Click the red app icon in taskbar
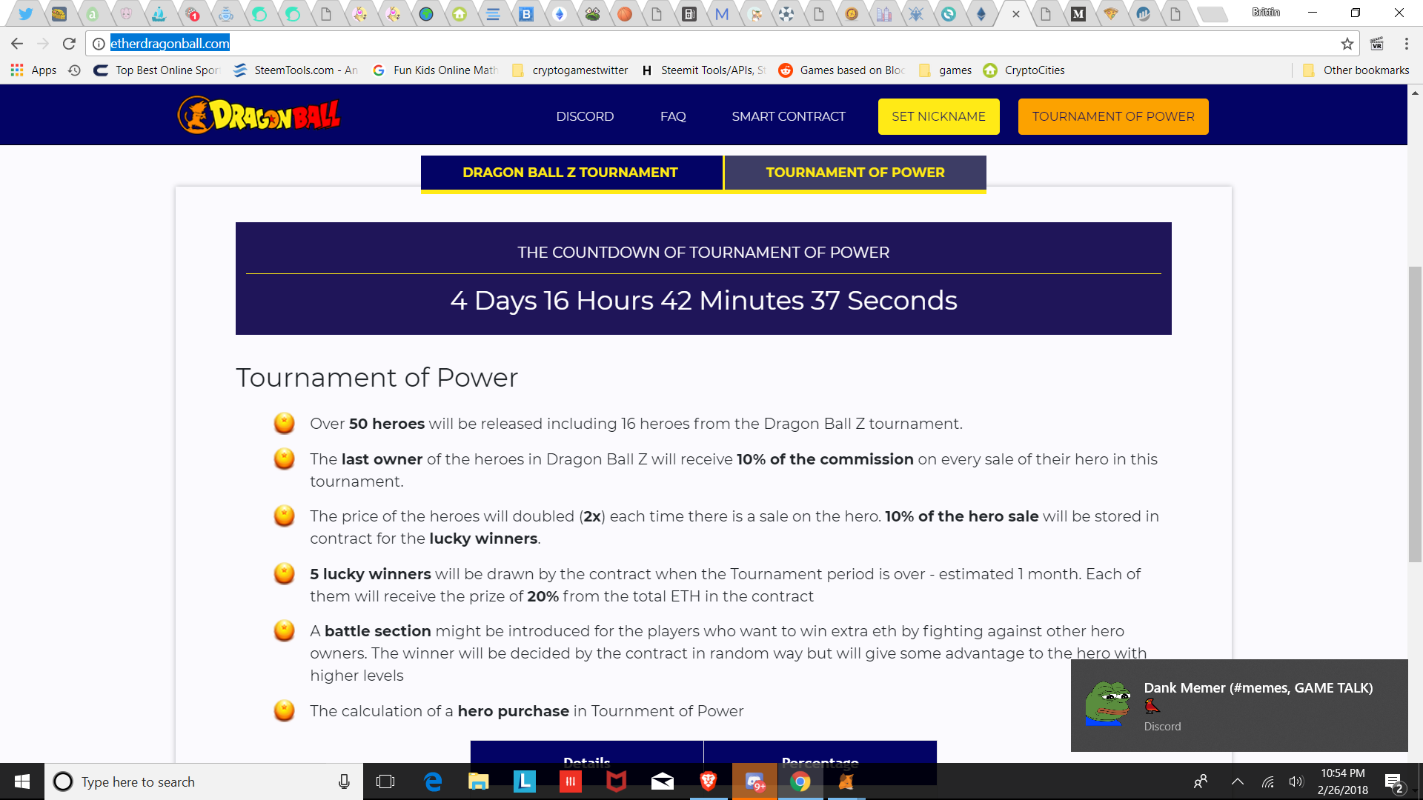 click(571, 781)
